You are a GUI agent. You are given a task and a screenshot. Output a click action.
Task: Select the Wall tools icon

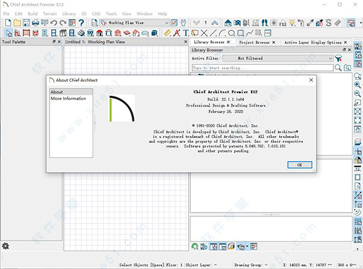tap(17, 33)
